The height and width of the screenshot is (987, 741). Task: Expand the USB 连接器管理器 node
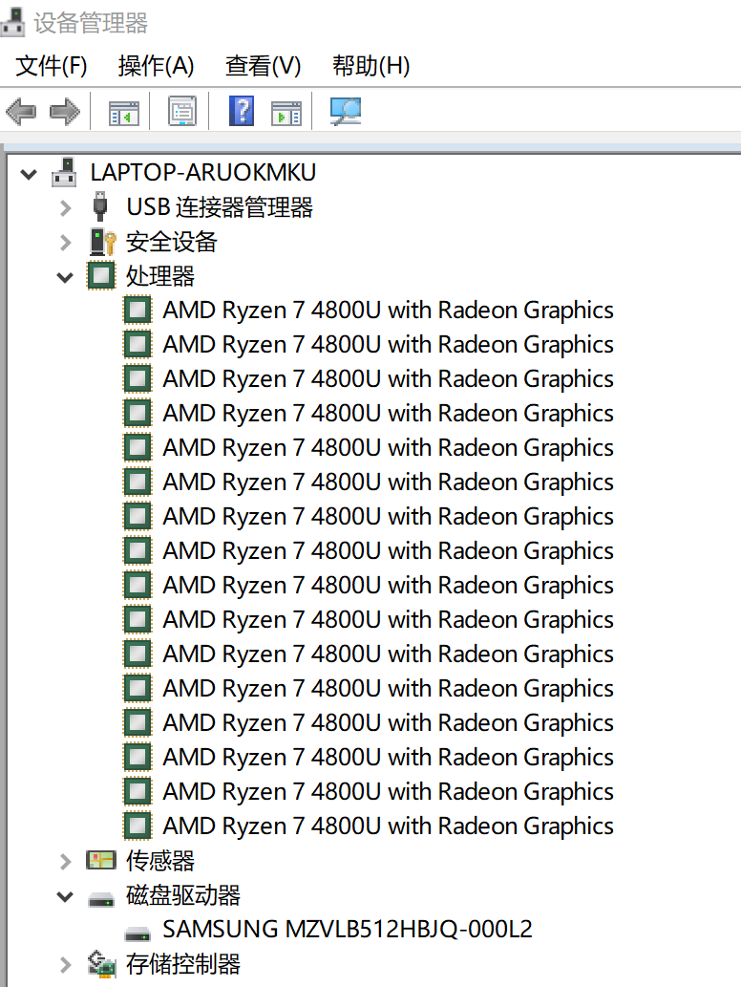point(66,207)
